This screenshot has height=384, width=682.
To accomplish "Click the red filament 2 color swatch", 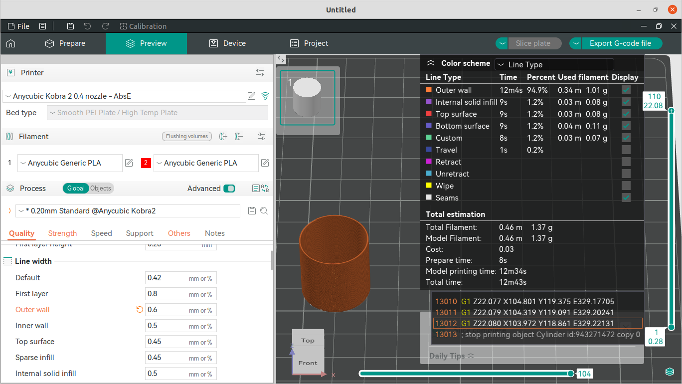I will pyautogui.click(x=146, y=163).
